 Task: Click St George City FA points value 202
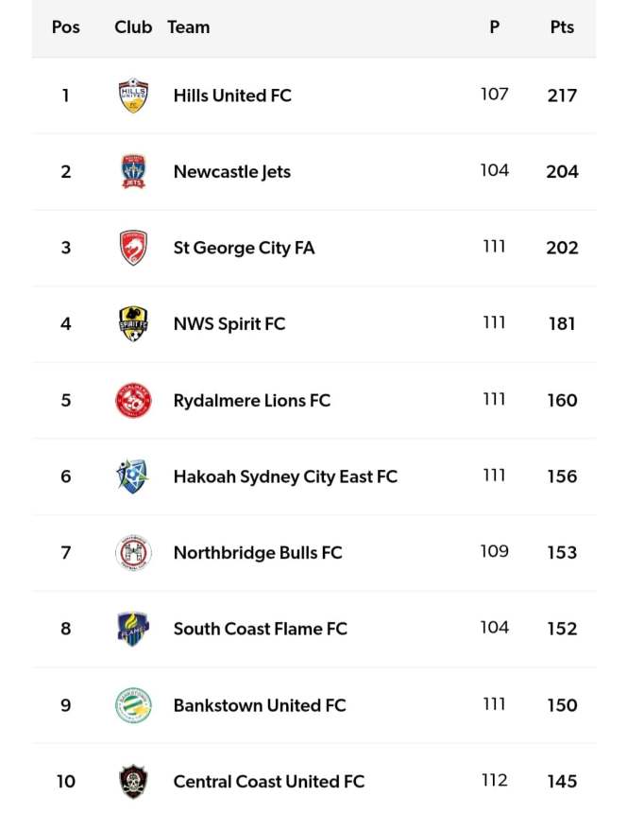[562, 248]
